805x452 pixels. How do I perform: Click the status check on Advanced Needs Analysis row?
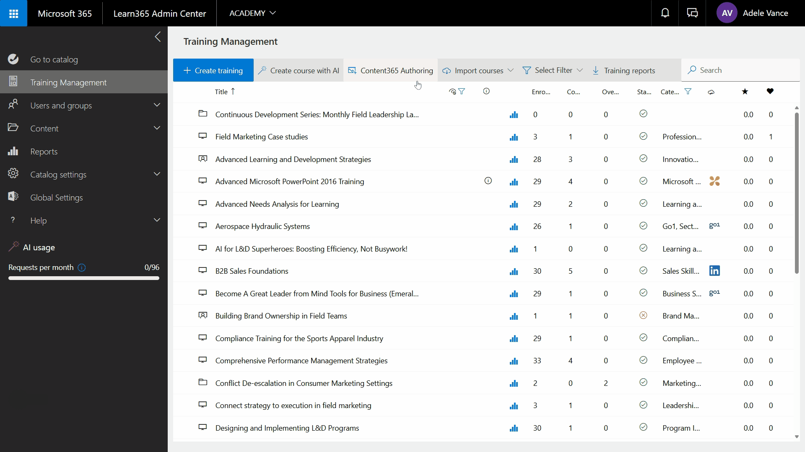tap(643, 203)
